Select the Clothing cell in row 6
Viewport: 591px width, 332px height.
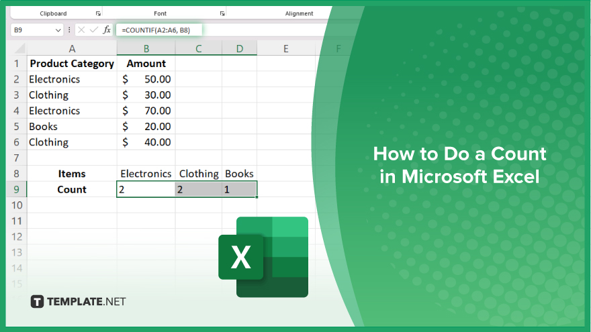(72, 142)
